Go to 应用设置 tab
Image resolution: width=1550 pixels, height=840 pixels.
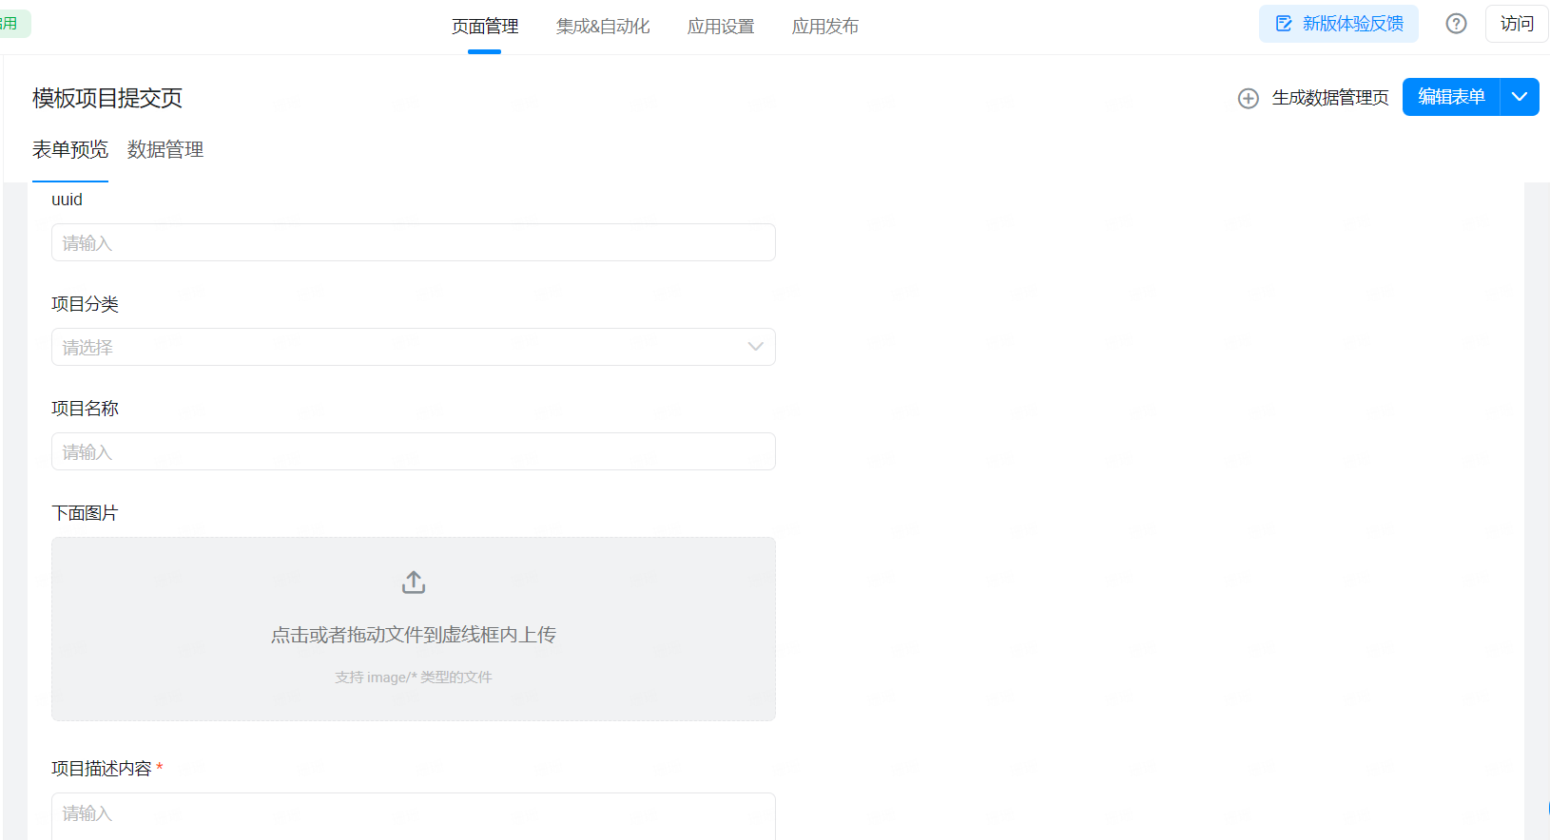(x=721, y=27)
